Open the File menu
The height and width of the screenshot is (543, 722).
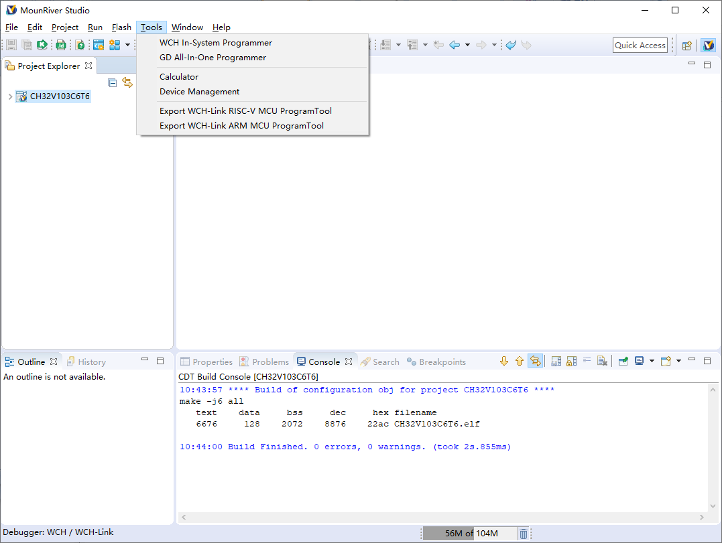(x=11, y=27)
